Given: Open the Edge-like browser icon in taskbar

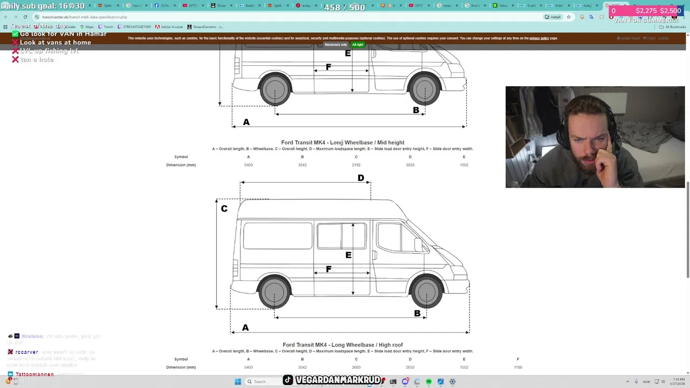Looking at the screenshot, I should tap(417, 382).
